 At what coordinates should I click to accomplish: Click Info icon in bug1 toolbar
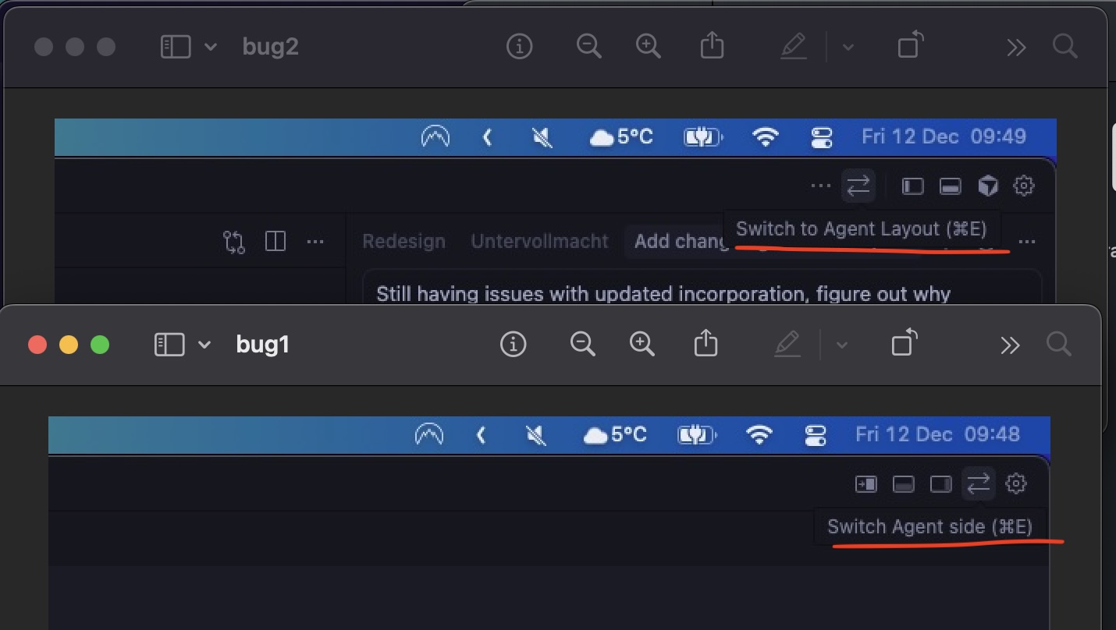pyautogui.click(x=513, y=344)
